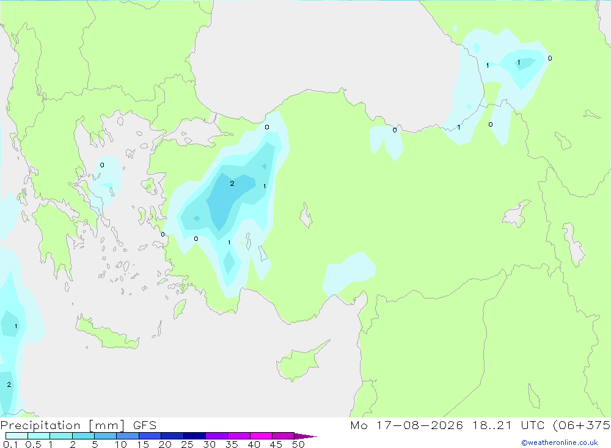Pick the 5–10 mm legend color
Screen dimensions: 611x448
coord(106,436)
